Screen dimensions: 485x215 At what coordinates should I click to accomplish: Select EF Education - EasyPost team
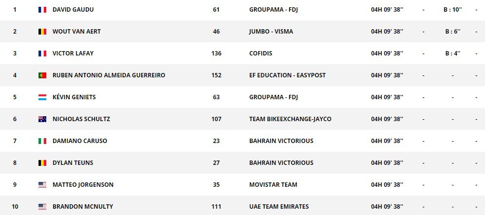pyautogui.click(x=287, y=75)
